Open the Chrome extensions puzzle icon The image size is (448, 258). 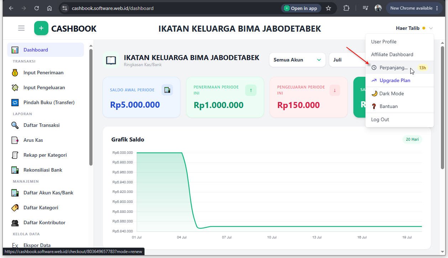pos(346,8)
